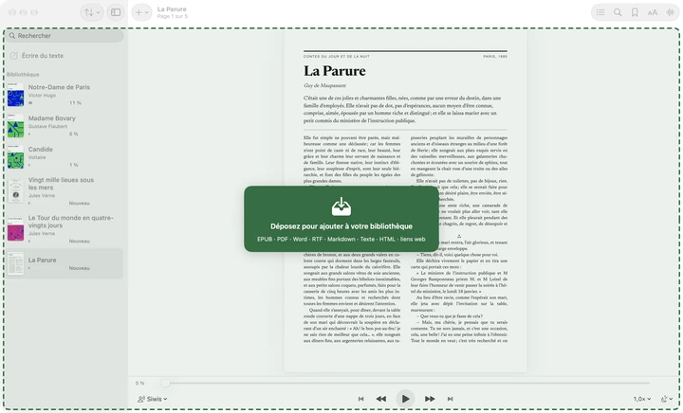Click Le Tour du monde cover thumbnail
This screenshot has width=683, height=413.
16,228
